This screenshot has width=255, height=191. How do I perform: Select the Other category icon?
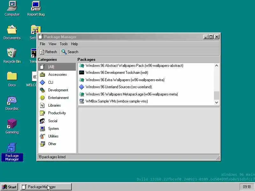click(42, 144)
